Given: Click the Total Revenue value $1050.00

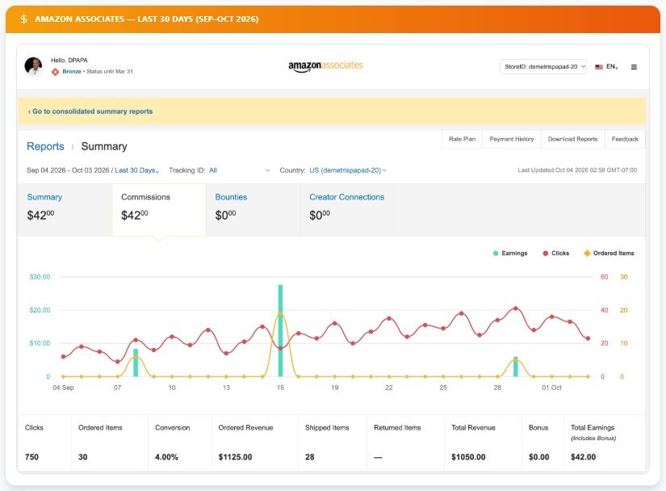Looking at the screenshot, I should click(x=468, y=457).
